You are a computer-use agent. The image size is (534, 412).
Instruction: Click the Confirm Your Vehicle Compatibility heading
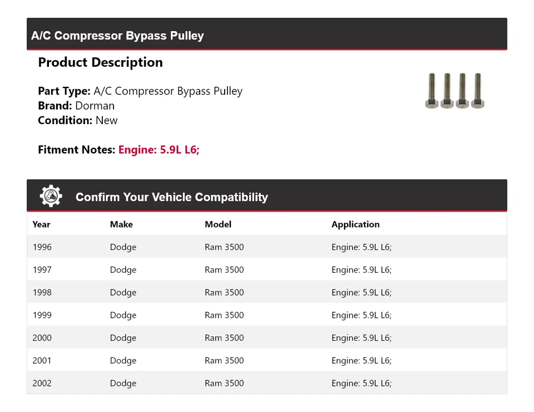click(171, 197)
